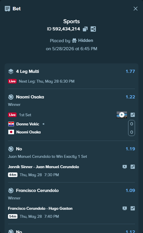This screenshot has height=233, width=143.
Task: Open live stream icon for Sinner-Cerundolo match
Action: pyautogui.click(x=125, y=167)
